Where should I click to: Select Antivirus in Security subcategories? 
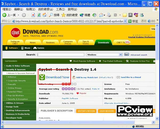pos(12,77)
